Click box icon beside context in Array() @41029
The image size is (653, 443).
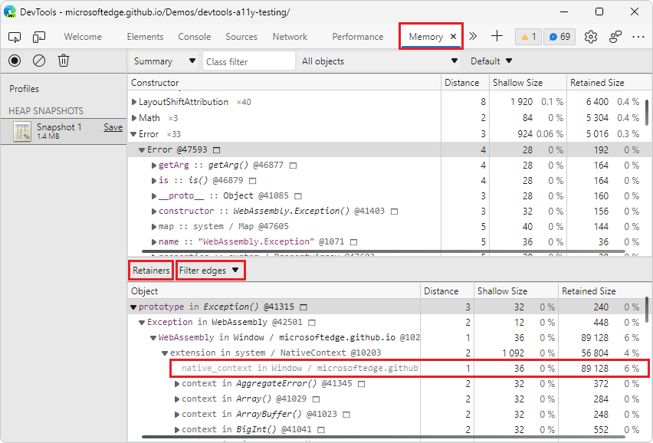coord(316,399)
